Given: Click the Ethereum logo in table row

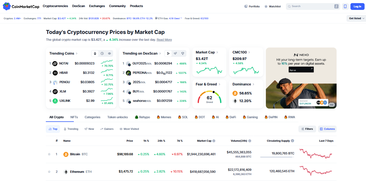Looking at the screenshot, I should [x=66, y=172].
